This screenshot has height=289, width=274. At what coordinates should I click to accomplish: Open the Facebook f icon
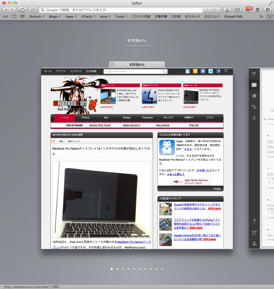[218, 71]
